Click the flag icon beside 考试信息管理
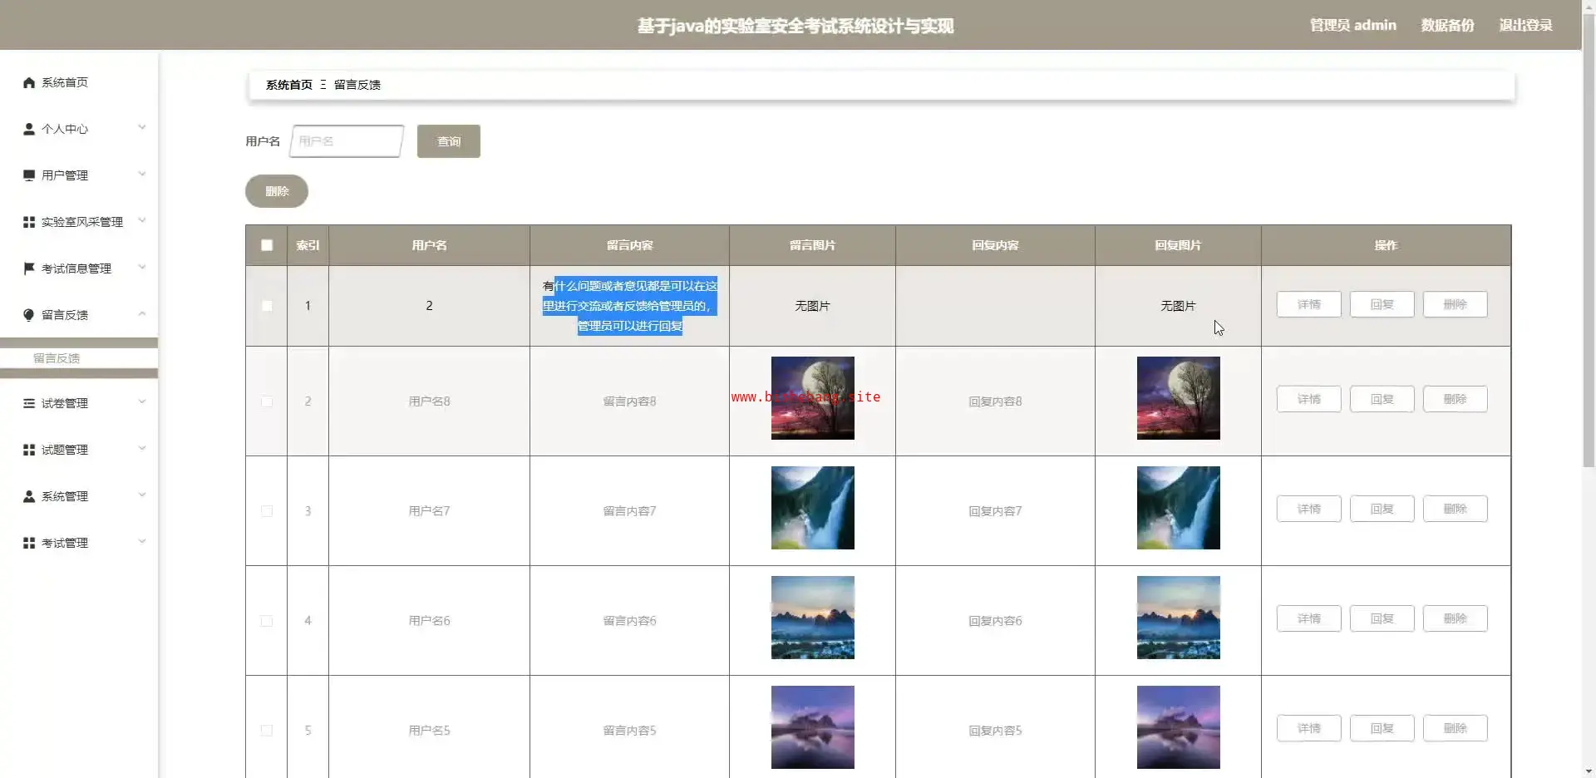 point(29,268)
